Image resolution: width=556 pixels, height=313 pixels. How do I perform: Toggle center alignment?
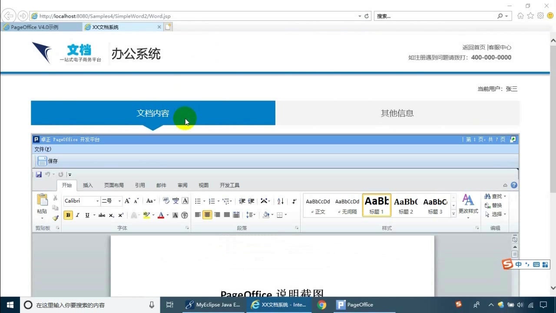207,215
